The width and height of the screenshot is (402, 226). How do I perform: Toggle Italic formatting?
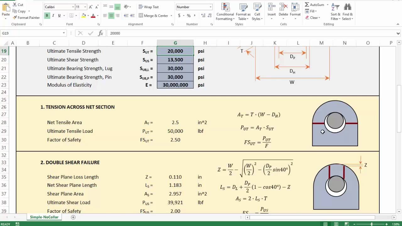pyautogui.click(x=53, y=15)
